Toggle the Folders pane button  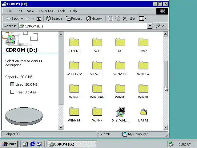[74, 18]
